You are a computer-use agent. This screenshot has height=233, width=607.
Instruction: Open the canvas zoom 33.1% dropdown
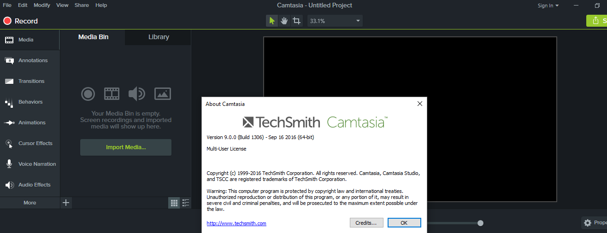tap(335, 21)
